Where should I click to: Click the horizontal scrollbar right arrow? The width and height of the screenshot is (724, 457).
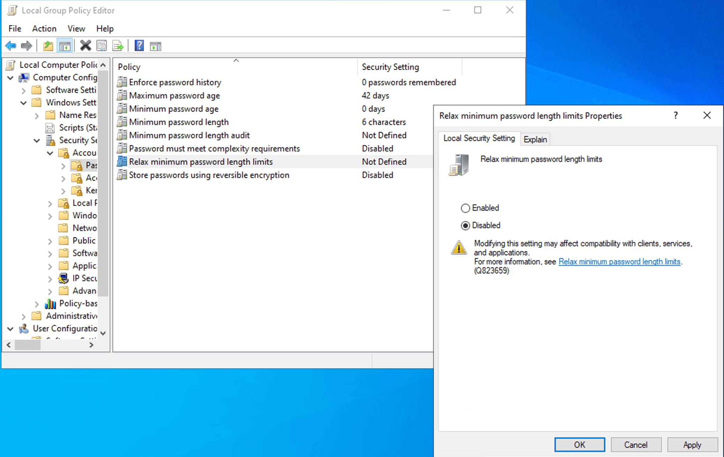(x=92, y=345)
